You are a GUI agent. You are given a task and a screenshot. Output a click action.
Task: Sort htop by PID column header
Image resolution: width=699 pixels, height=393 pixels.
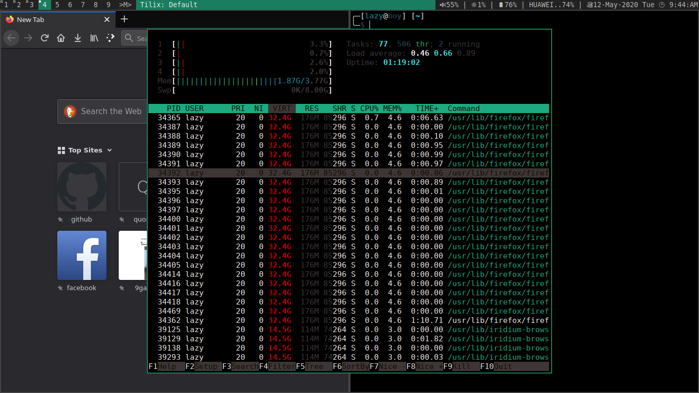point(173,108)
